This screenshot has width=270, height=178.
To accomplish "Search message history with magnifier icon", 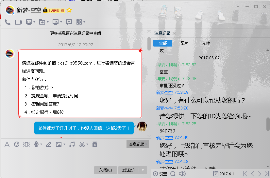I will (x=173, y=174).
